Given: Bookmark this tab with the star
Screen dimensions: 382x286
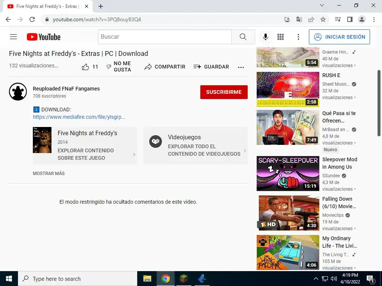Looking at the screenshot, I should 323,19.
